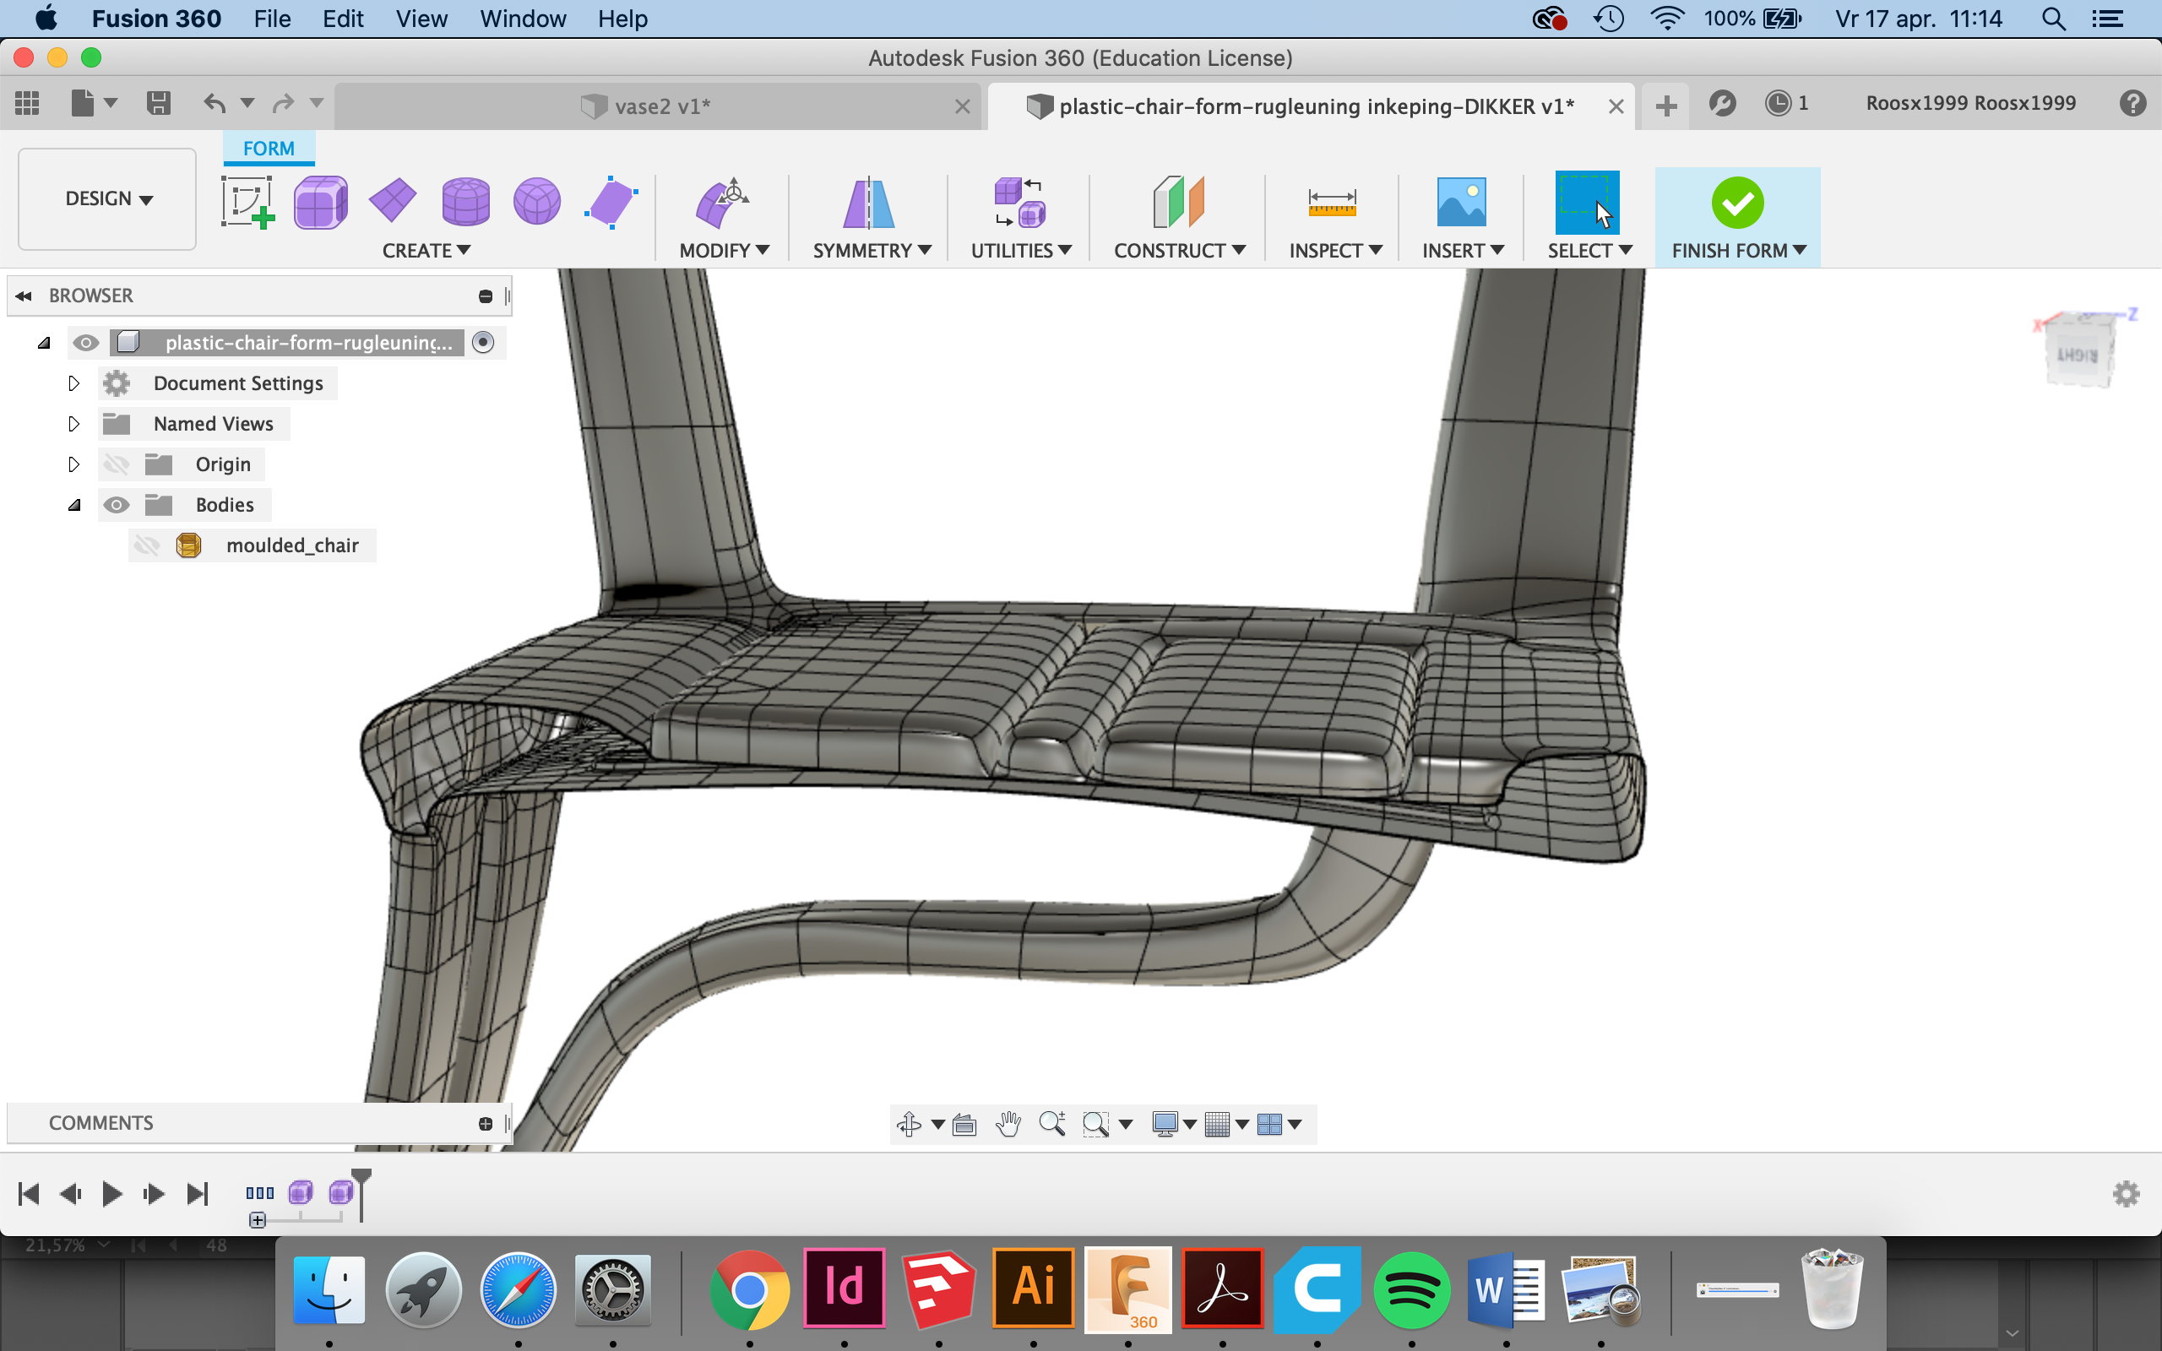Select the Measure inspect tool
Viewport: 2162px width, 1351px height.
1331,203
